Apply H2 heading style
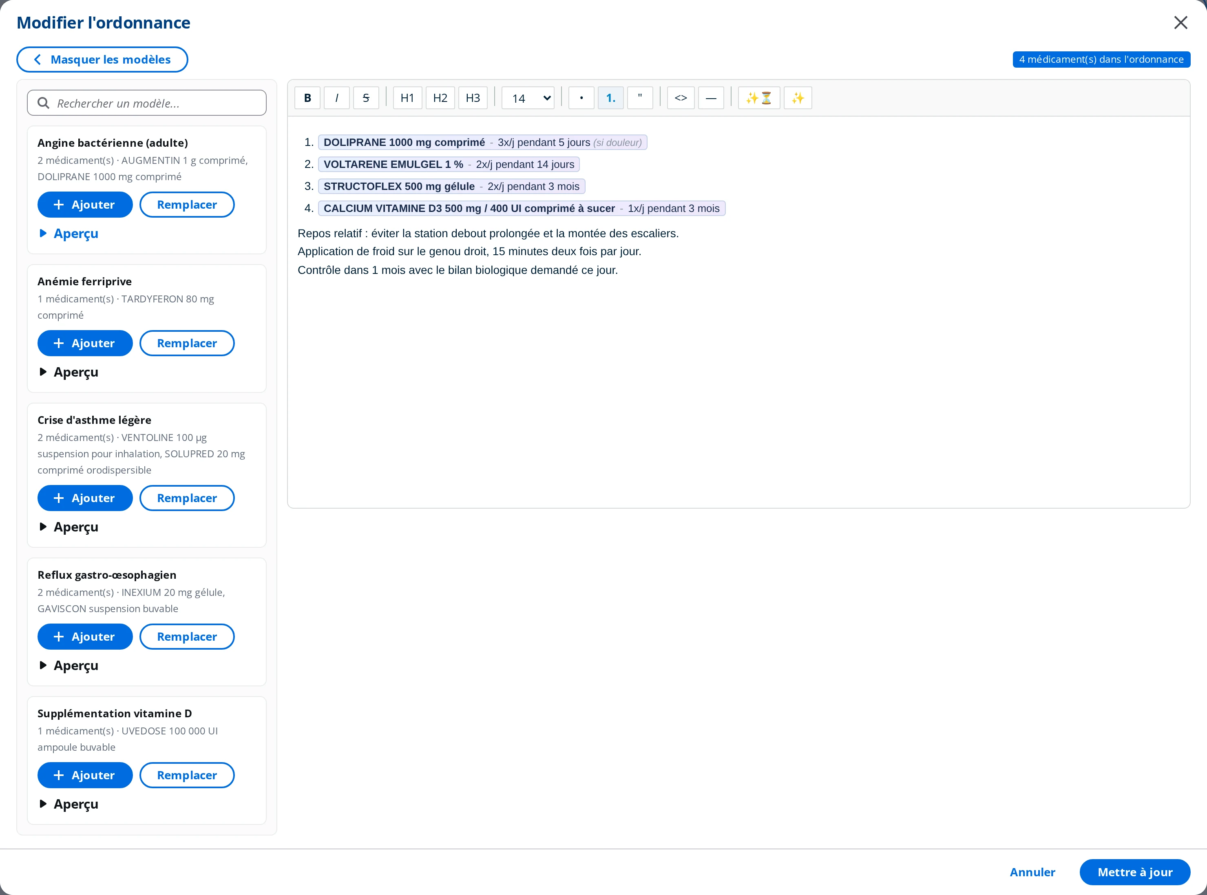Screen dimensions: 1207x895 coord(440,98)
